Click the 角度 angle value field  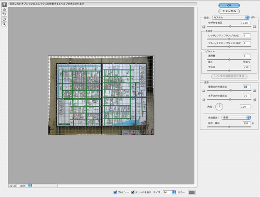click(245, 107)
